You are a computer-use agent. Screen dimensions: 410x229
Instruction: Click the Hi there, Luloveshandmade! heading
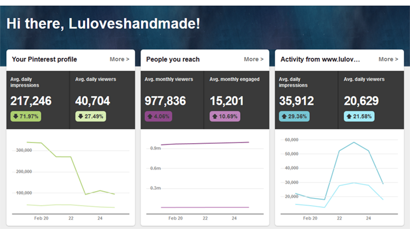click(x=103, y=24)
